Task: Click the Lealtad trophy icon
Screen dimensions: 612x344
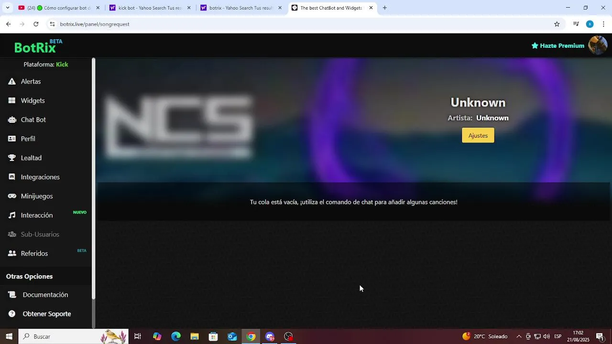Action: (12, 158)
